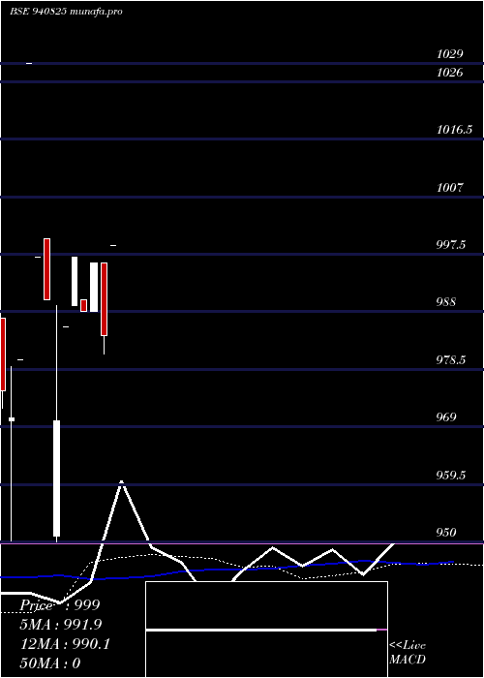Click the 5MA : 991.9 readout
The width and height of the screenshot is (484, 678).
[x=61, y=625]
